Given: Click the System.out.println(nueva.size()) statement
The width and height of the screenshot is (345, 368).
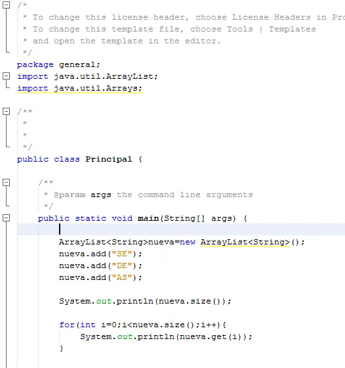Looking at the screenshot, I should (x=145, y=302).
